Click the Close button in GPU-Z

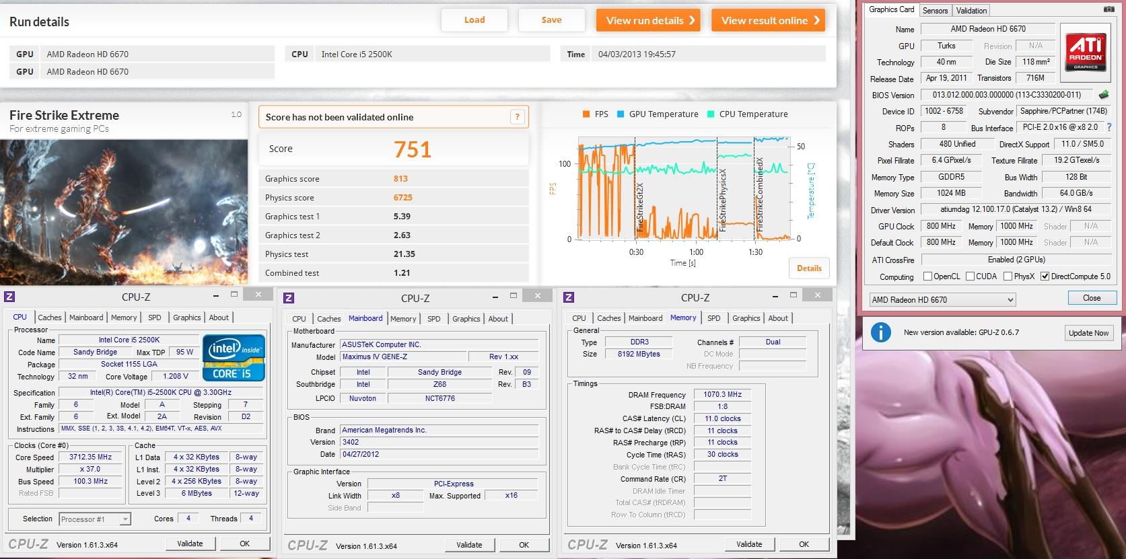(1092, 298)
